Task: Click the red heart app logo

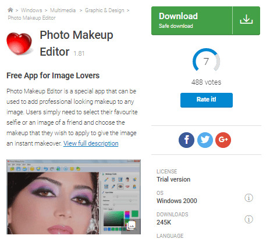Action: [x=19, y=44]
